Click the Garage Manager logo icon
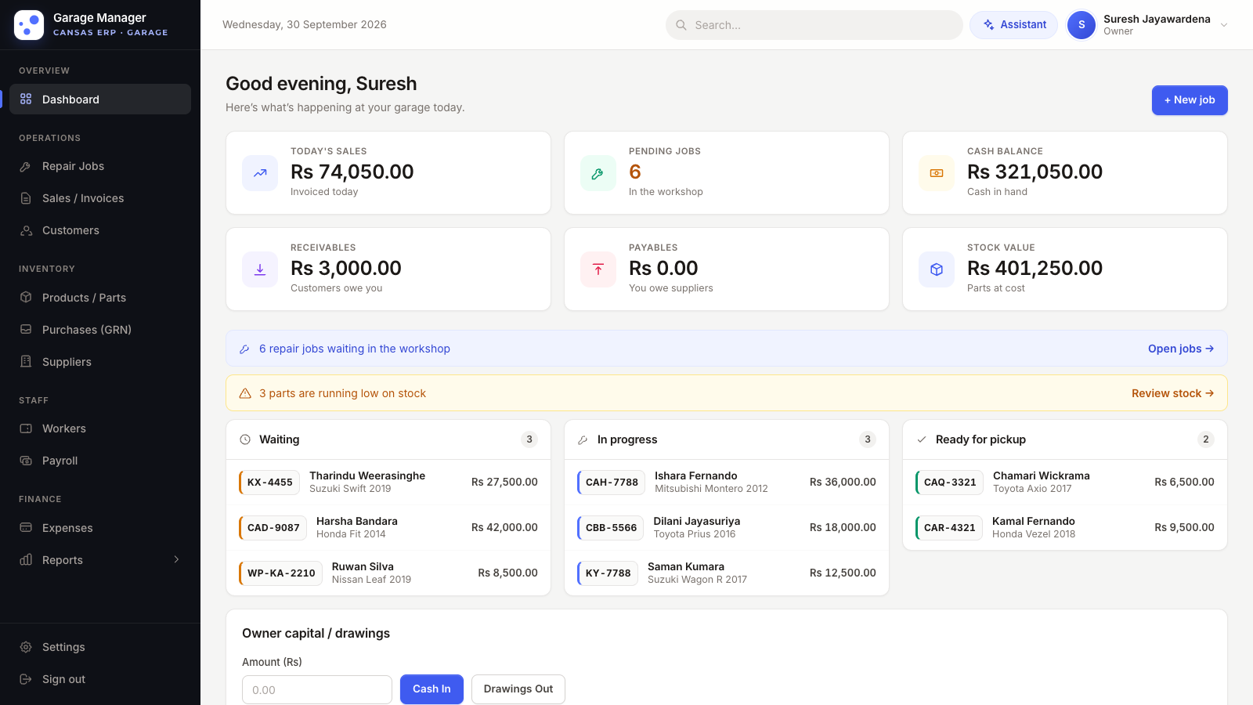 click(29, 25)
